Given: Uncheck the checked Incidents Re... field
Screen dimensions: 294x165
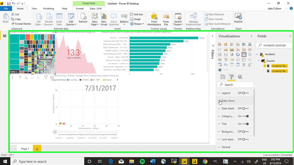Looking at the screenshot, I should [265, 66].
